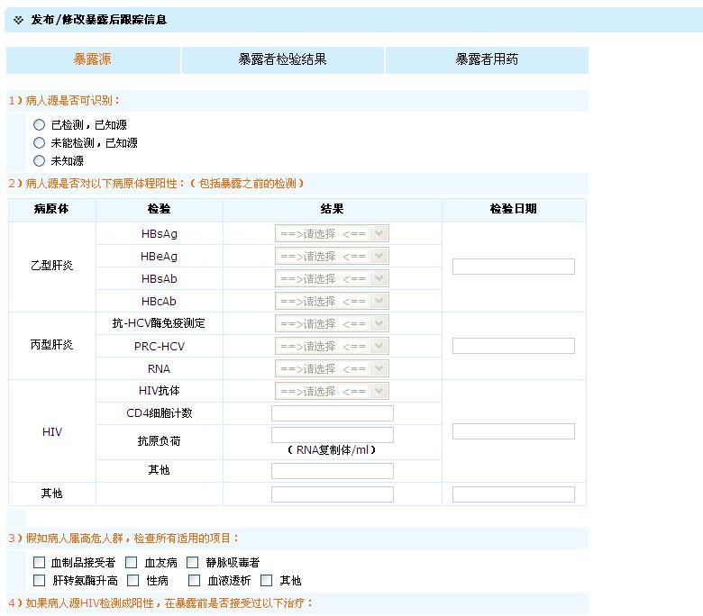Click the diamond icon beside 发布/修改暴露后跟踪信息
703x616 pixels.
click(18, 20)
